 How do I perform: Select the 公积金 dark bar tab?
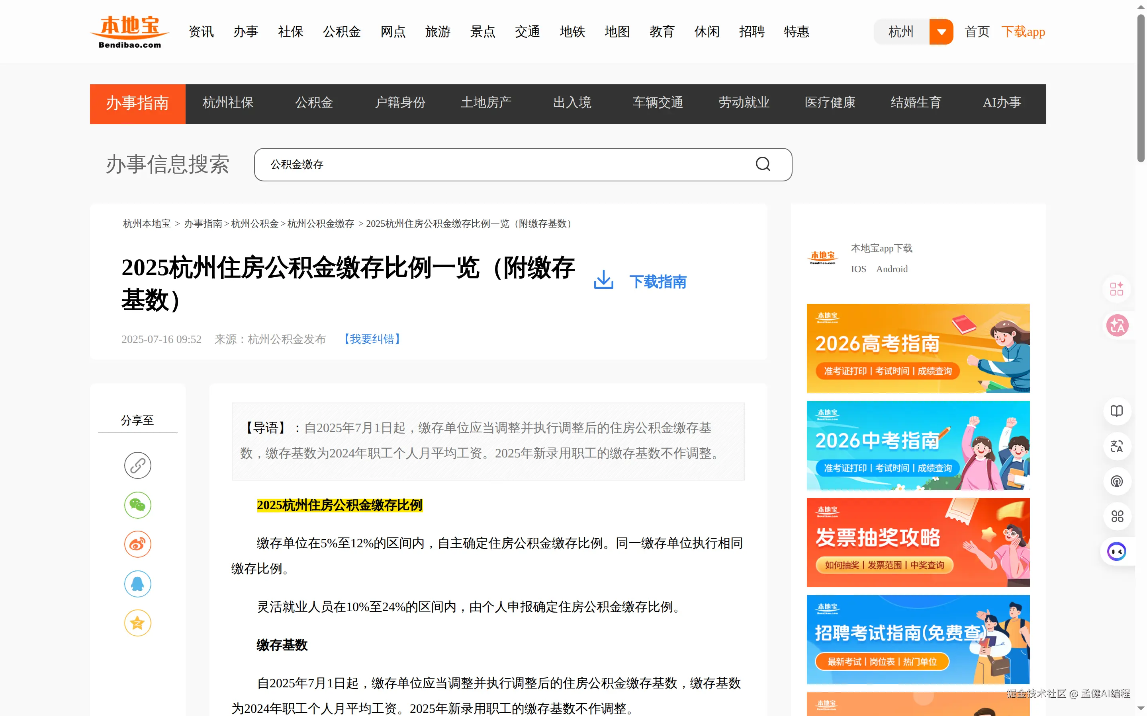[x=314, y=103]
